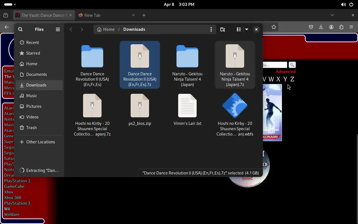Go forward in Files navigation
The height and width of the screenshot is (224, 358).
(x=82, y=29)
